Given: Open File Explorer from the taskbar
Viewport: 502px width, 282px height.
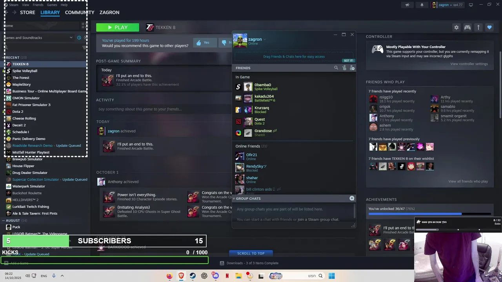Looking at the screenshot, I should point(238,276).
